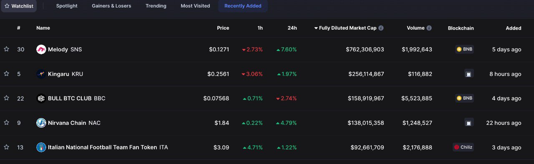534x164 pixels.
Task: Click the Melody coin logo icon
Action: click(41, 49)
